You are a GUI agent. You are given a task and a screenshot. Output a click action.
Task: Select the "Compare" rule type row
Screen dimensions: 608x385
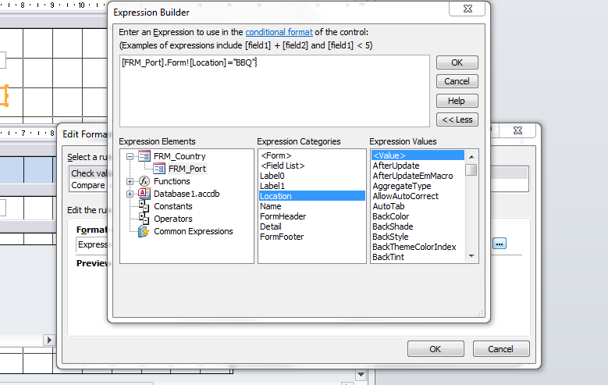(89, 185)
